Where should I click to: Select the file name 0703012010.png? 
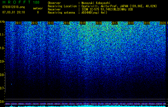pyautogui.click(x=14, y=7)
